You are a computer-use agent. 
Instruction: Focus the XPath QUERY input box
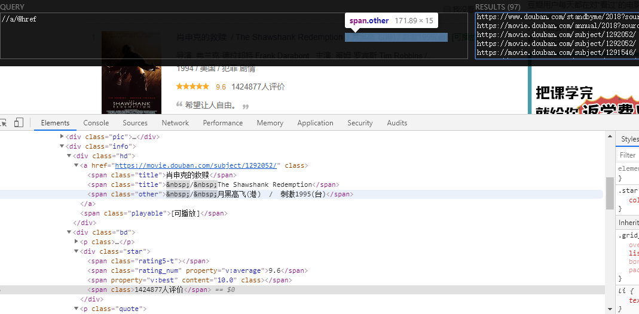point(234,36)
